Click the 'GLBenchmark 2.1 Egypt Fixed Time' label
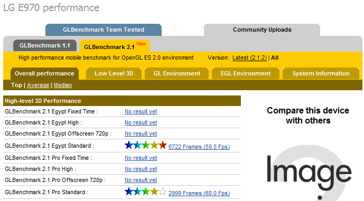Viewport: 364px width, 201px height. 51,111
